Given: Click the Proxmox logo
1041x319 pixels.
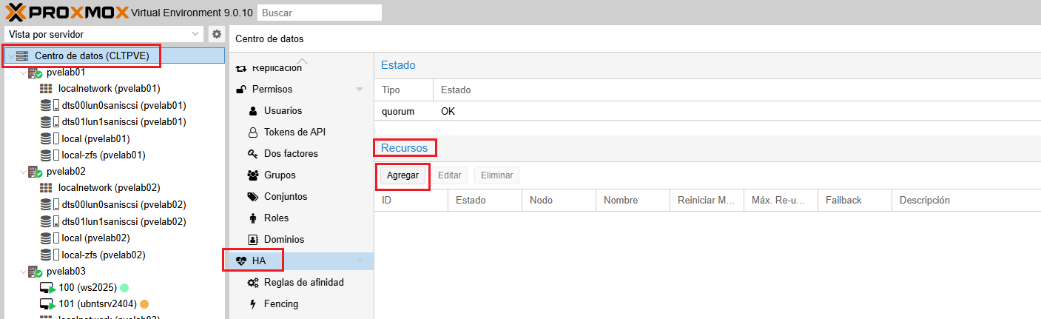Looking at the screenshot, I should pyautogui.click(x=67, y=12).
